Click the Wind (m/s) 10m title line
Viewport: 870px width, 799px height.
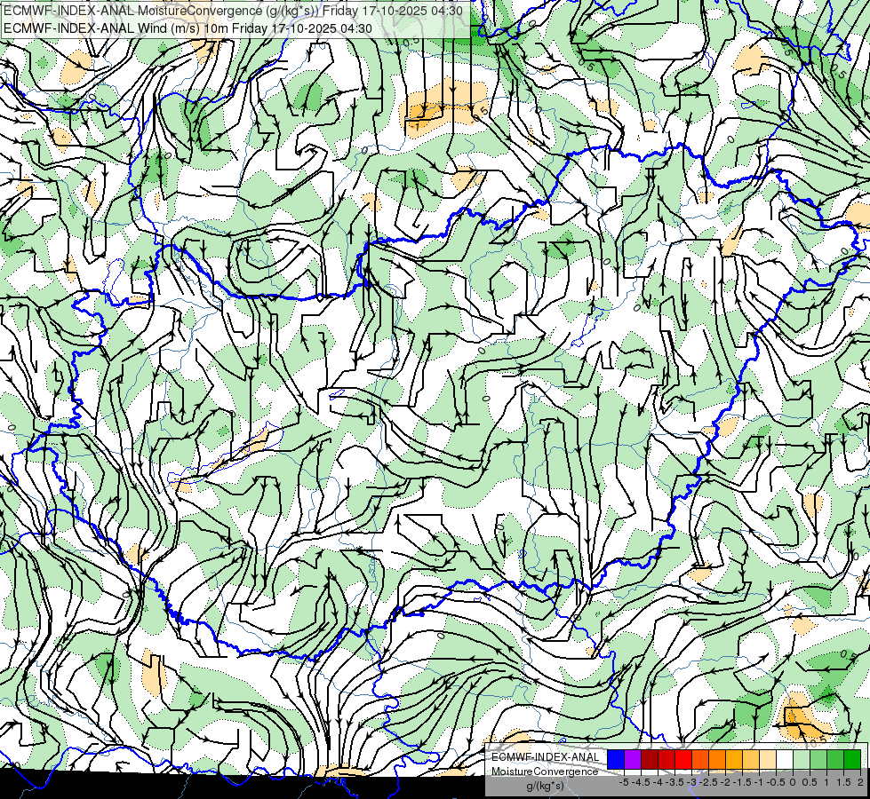[x=188, y=28]
